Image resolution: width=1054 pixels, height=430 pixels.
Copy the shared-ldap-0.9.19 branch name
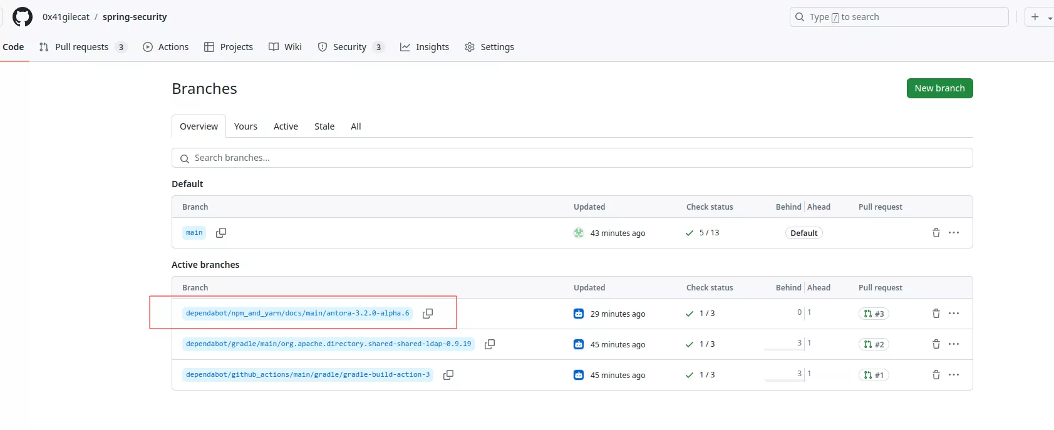click(490, 344)
